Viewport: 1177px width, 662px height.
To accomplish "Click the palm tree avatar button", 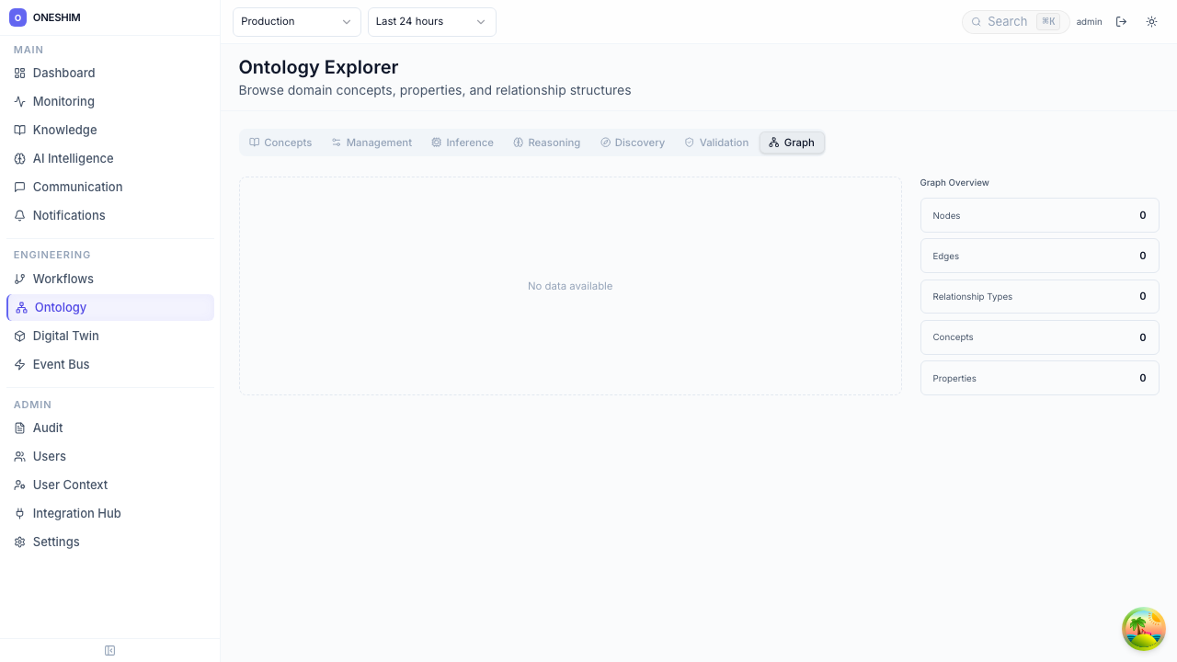I will pyautogui.click(x=1144, y=629).
